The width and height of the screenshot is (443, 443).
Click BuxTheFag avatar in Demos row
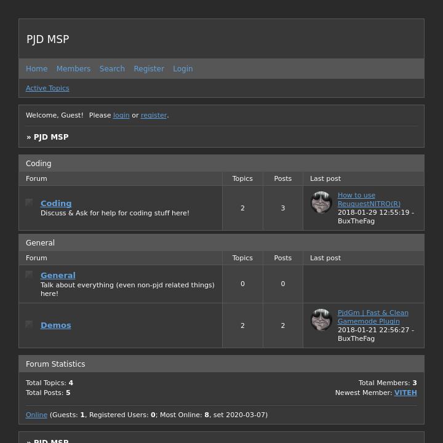(x=321, y=320)
